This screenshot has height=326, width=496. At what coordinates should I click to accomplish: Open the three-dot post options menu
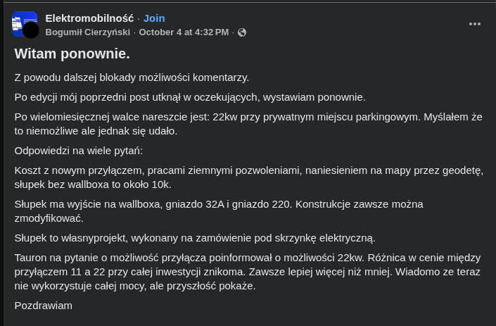coord(475,24)
